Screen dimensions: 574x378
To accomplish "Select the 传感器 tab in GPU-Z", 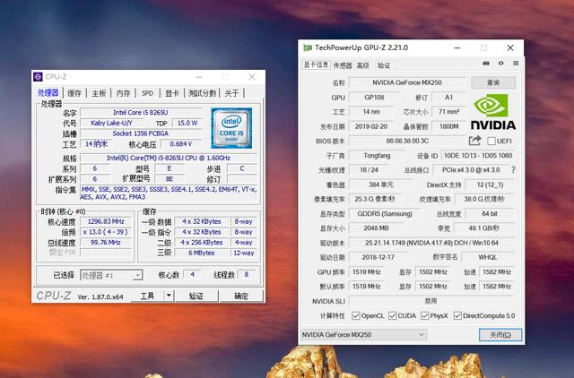I will tap(343, 65).
